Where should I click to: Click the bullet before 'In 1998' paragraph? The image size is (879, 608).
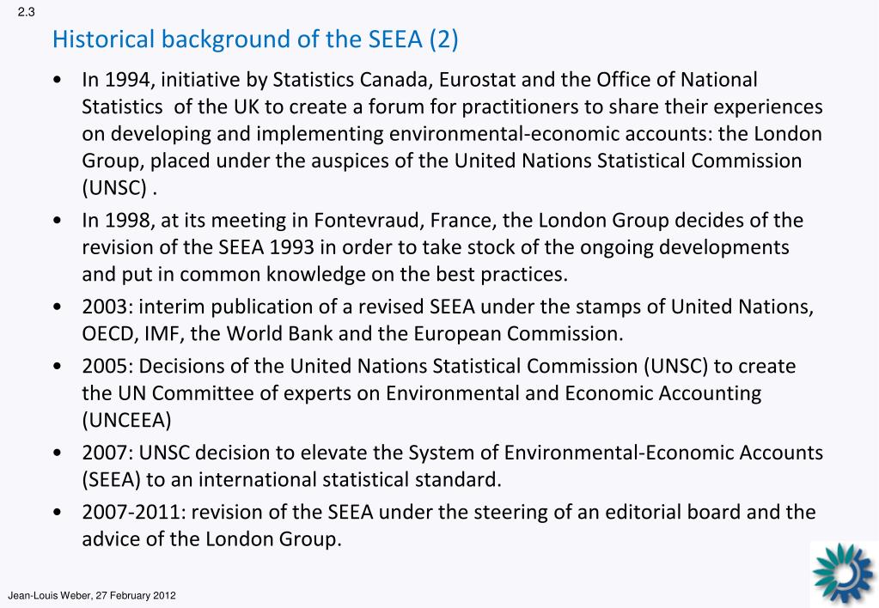click(x=58, y=221)
